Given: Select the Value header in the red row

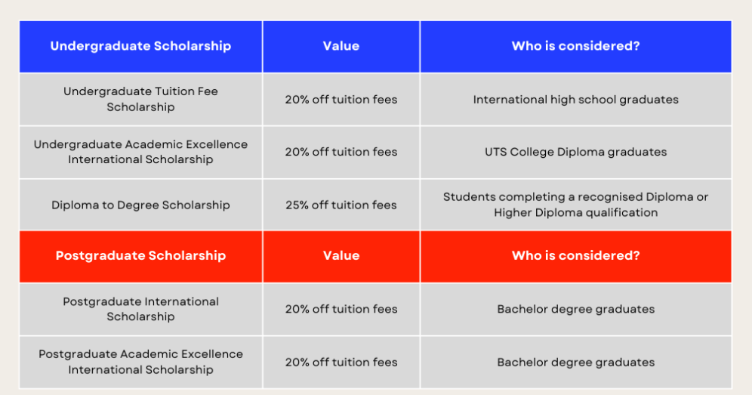Looking at the screenshot, I should coord(341,256).
